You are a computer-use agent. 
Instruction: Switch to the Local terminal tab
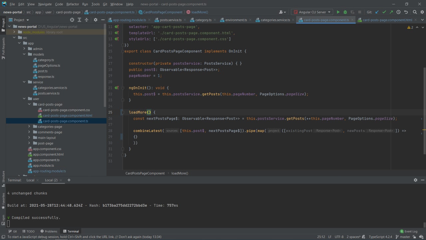point(30,180)
